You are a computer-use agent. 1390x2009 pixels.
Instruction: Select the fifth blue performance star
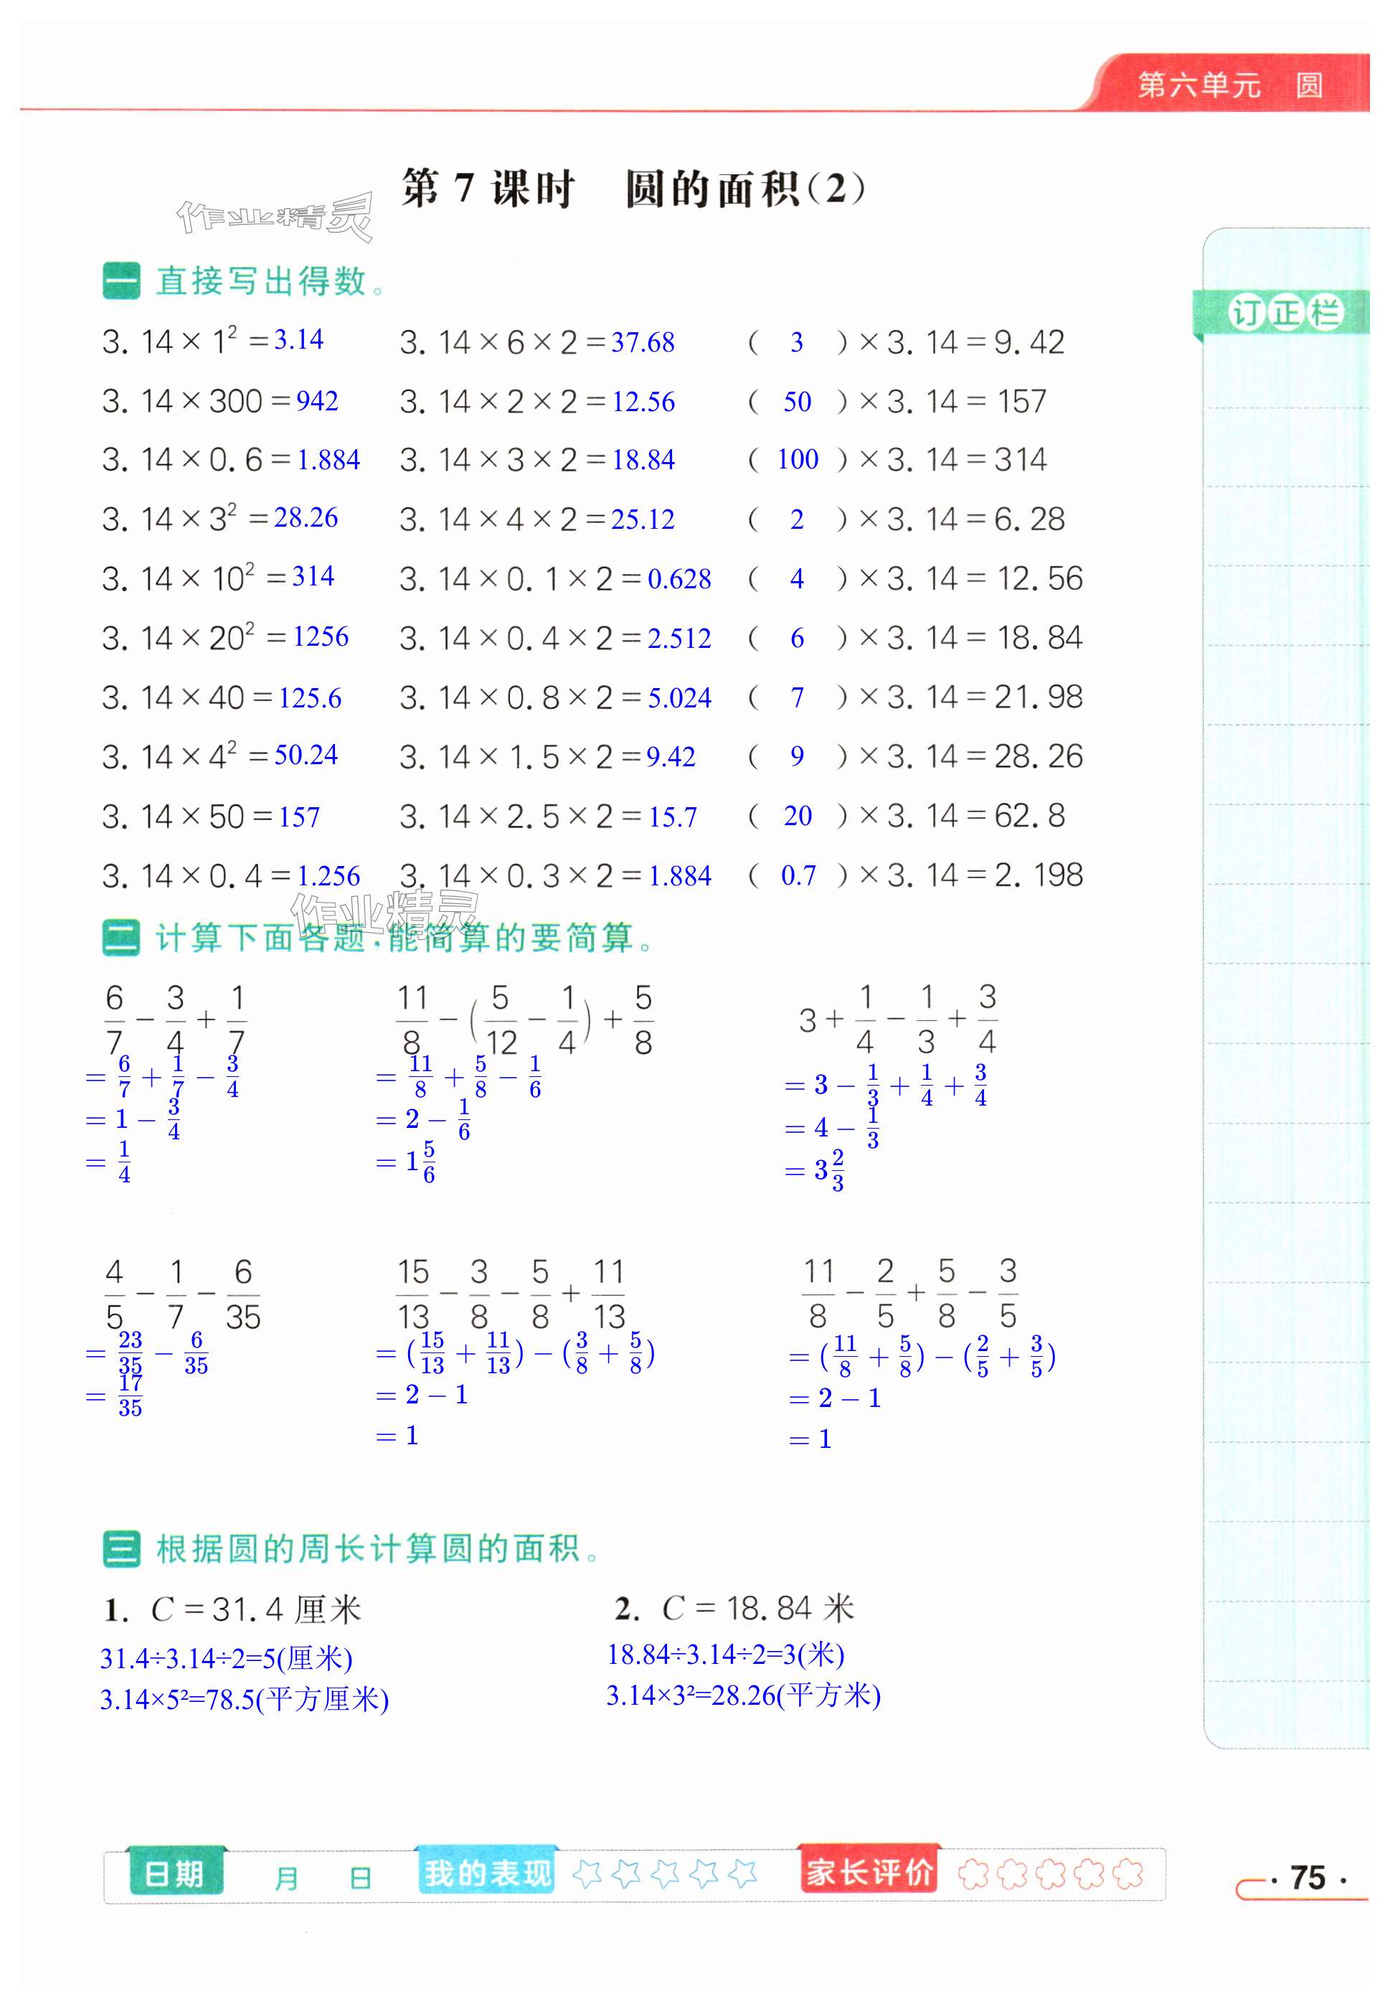[742, 1874]
